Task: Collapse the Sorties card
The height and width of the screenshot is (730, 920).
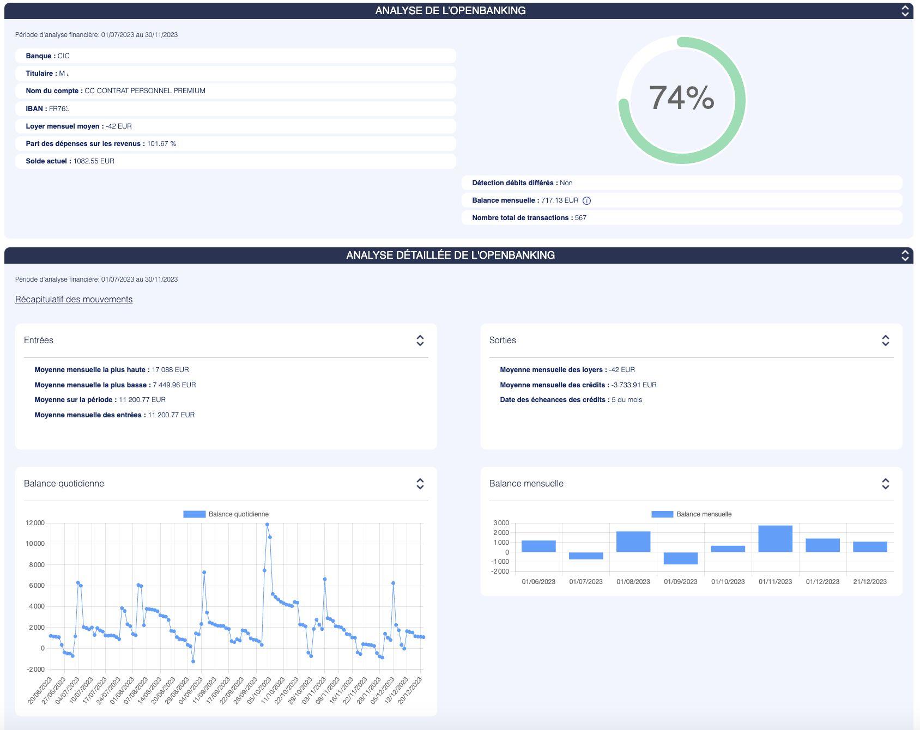Action: (x=886, y=340)
